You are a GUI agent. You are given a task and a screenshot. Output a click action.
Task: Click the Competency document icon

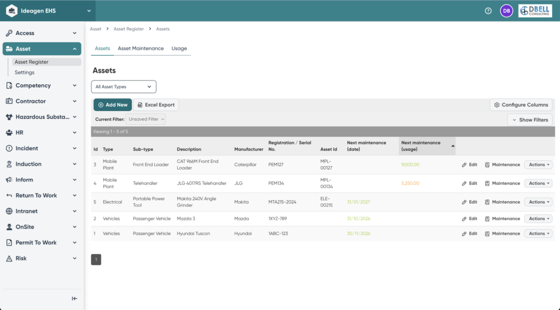pos(9,85)
